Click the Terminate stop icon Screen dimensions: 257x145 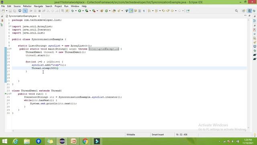(x=39, y=11)
